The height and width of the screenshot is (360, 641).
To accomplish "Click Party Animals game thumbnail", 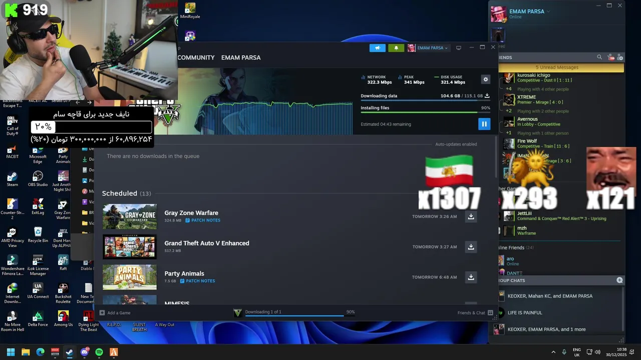I will (x=130, y=277).
